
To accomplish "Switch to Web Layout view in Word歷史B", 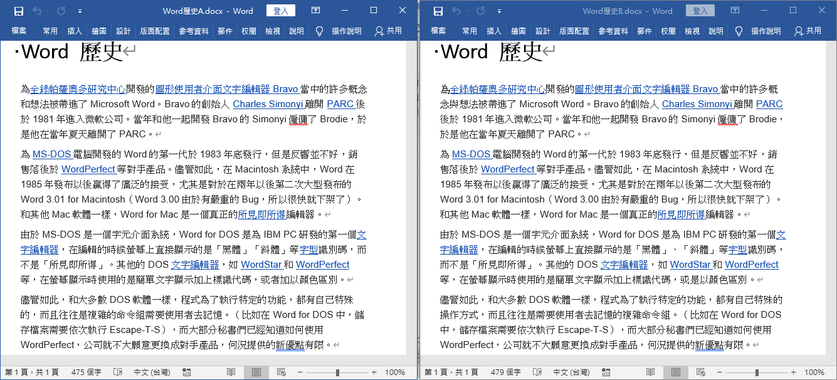I will (700, 372).
